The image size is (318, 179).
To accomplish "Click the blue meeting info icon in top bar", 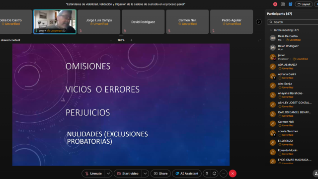I will click(290, 4).
